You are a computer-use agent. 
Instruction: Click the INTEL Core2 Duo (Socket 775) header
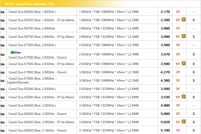[x=28, y=4]
